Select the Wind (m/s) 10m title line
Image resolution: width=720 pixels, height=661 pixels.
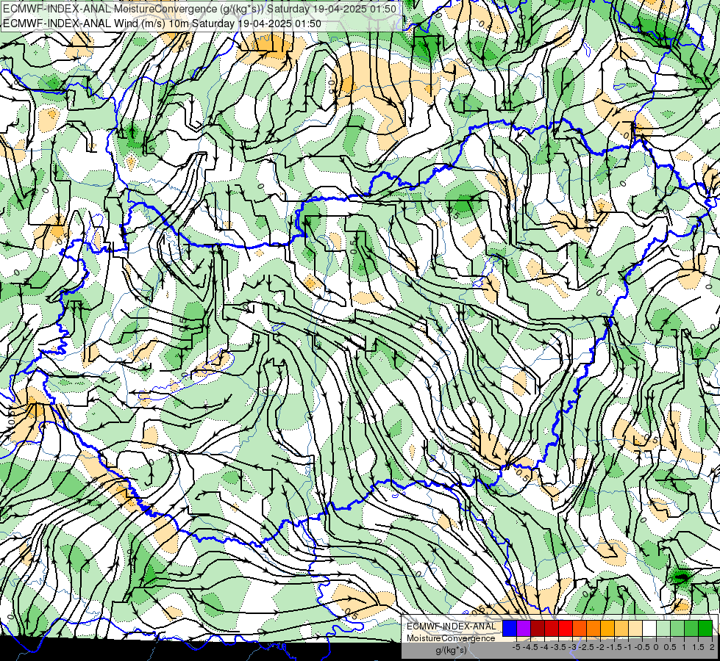[x=162, y=24]
